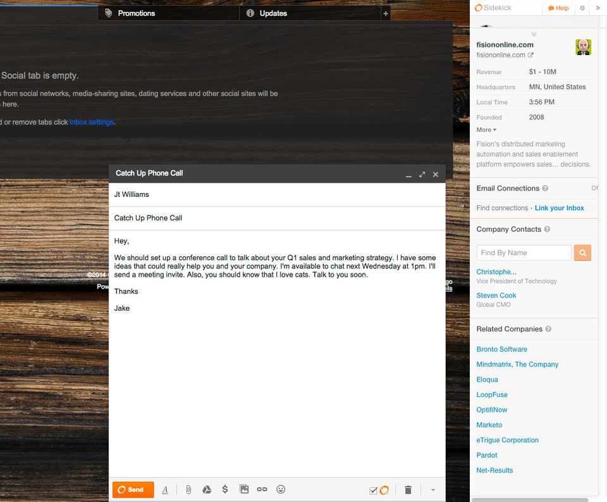Click the Founded value 2008
This screenshot has width=607, height=502.
tap(536, 117)
